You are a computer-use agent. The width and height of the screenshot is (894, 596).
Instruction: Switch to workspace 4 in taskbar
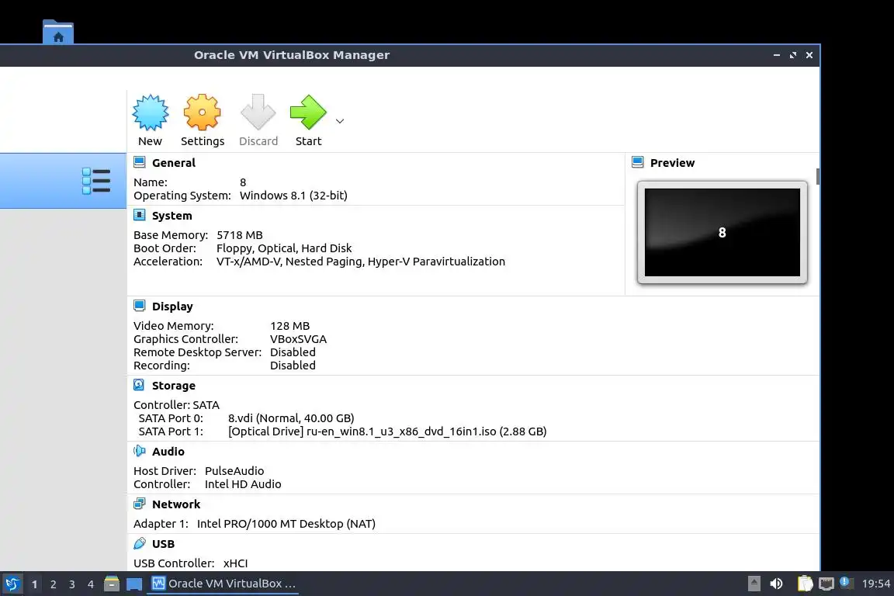point(90,584)
